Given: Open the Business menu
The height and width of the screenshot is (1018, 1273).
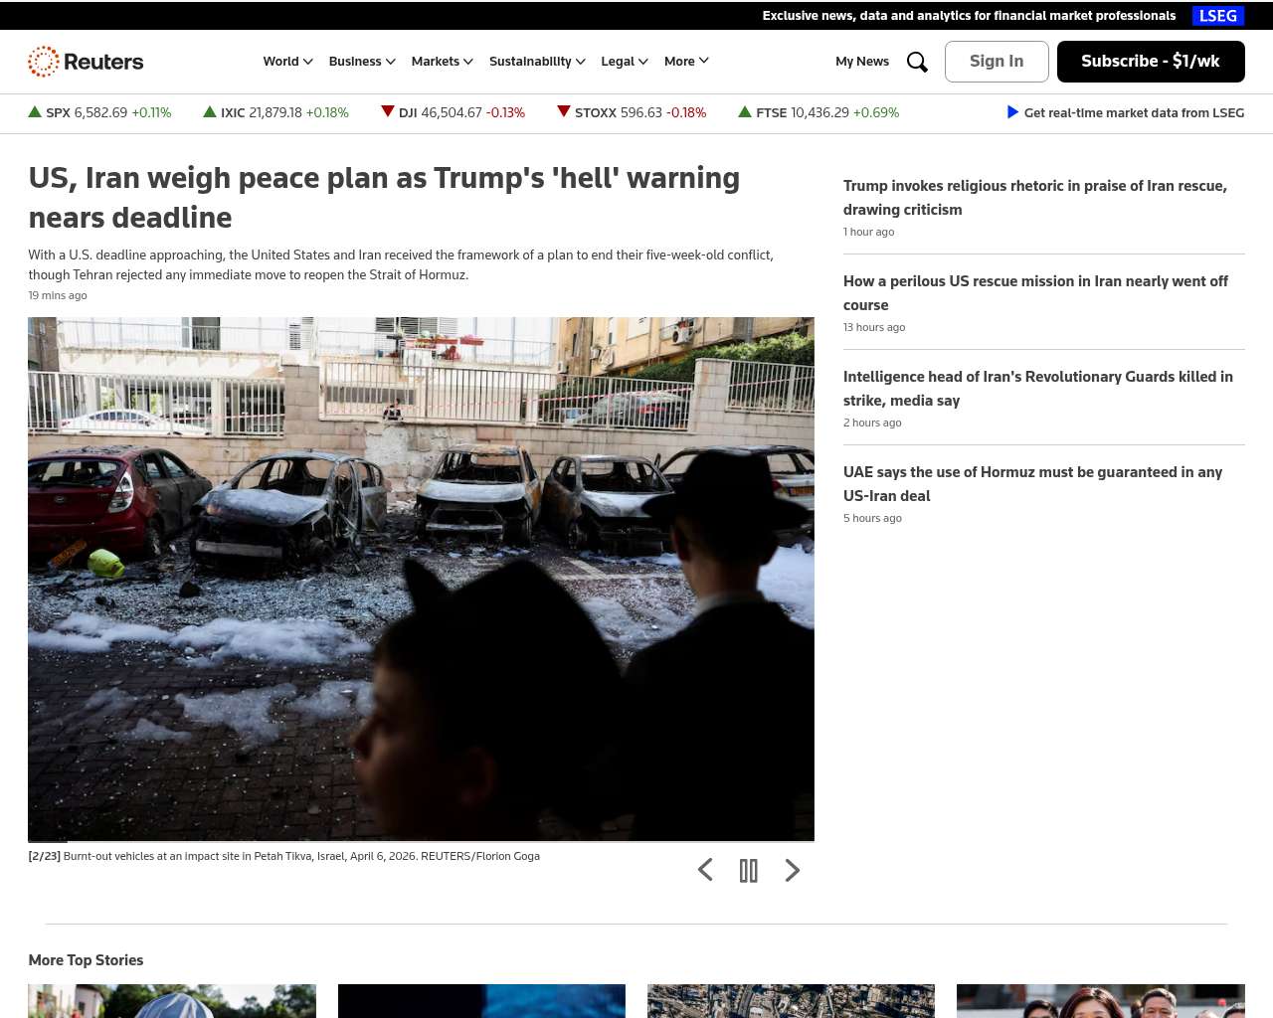Looking at the screenshot, I should (x=362, y=62).
